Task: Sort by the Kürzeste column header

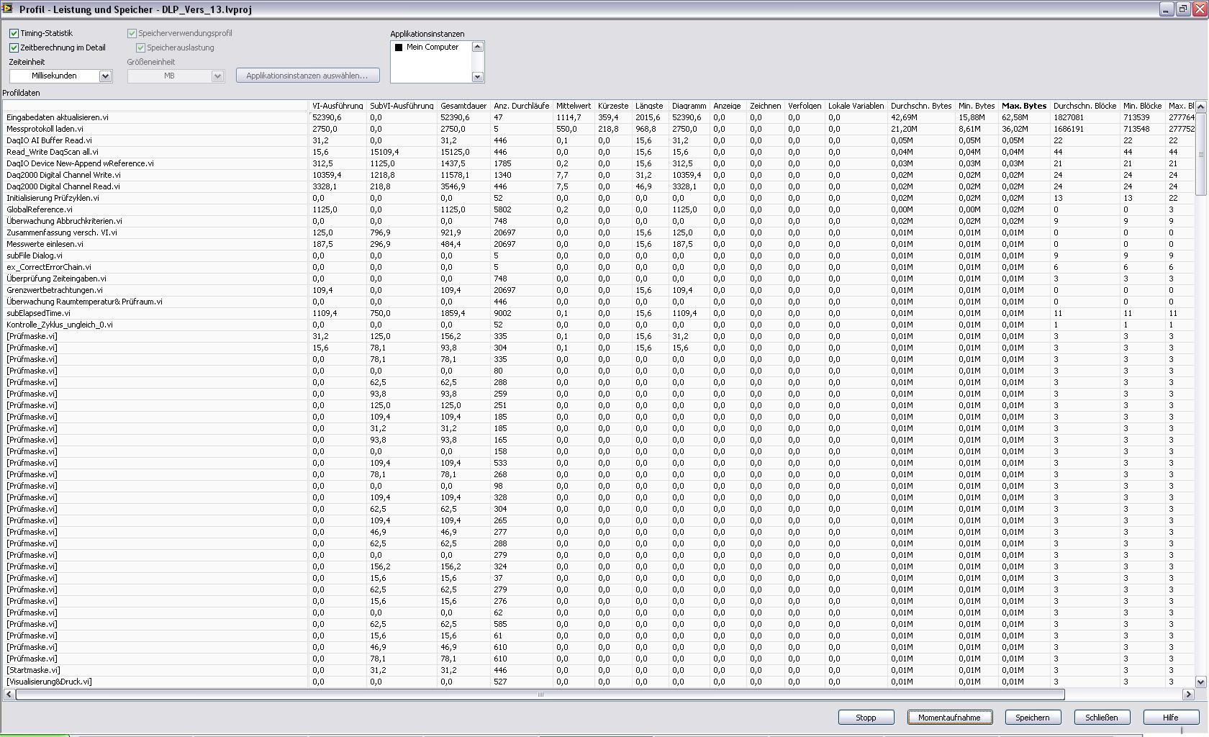Action: tap(613, 106)
